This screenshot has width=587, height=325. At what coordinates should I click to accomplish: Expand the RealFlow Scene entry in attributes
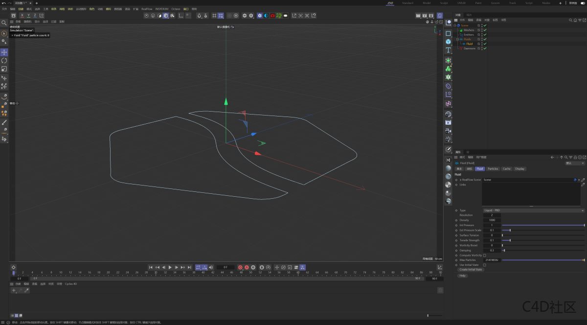(x=461, y=180)
